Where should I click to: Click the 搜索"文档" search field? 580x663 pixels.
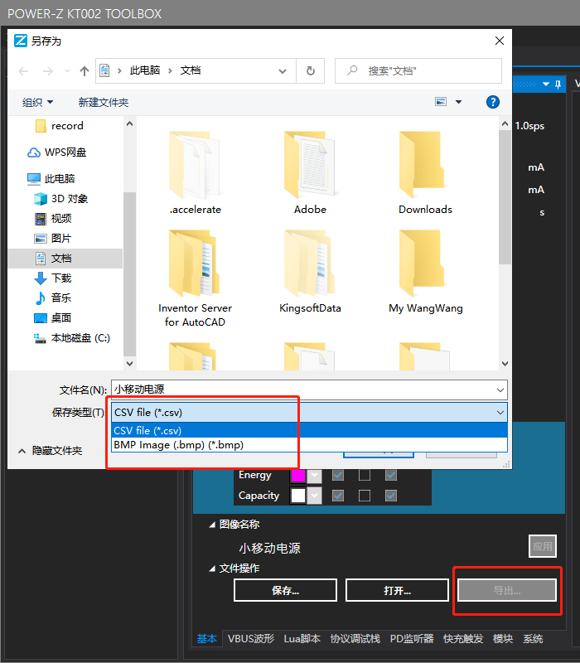418,70
